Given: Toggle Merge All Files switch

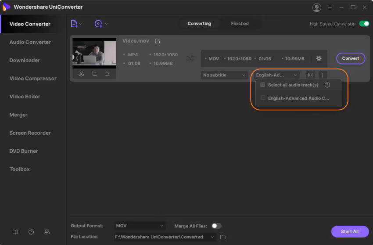Looking at the screenshot, I should pyautogui.click(x=216, y=226).
